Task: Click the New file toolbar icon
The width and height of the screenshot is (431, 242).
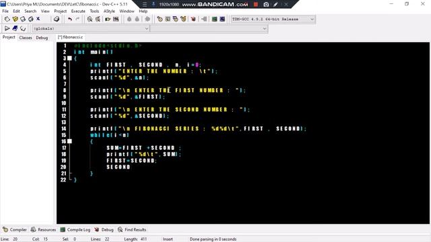Action: click(x=7, y=19)
